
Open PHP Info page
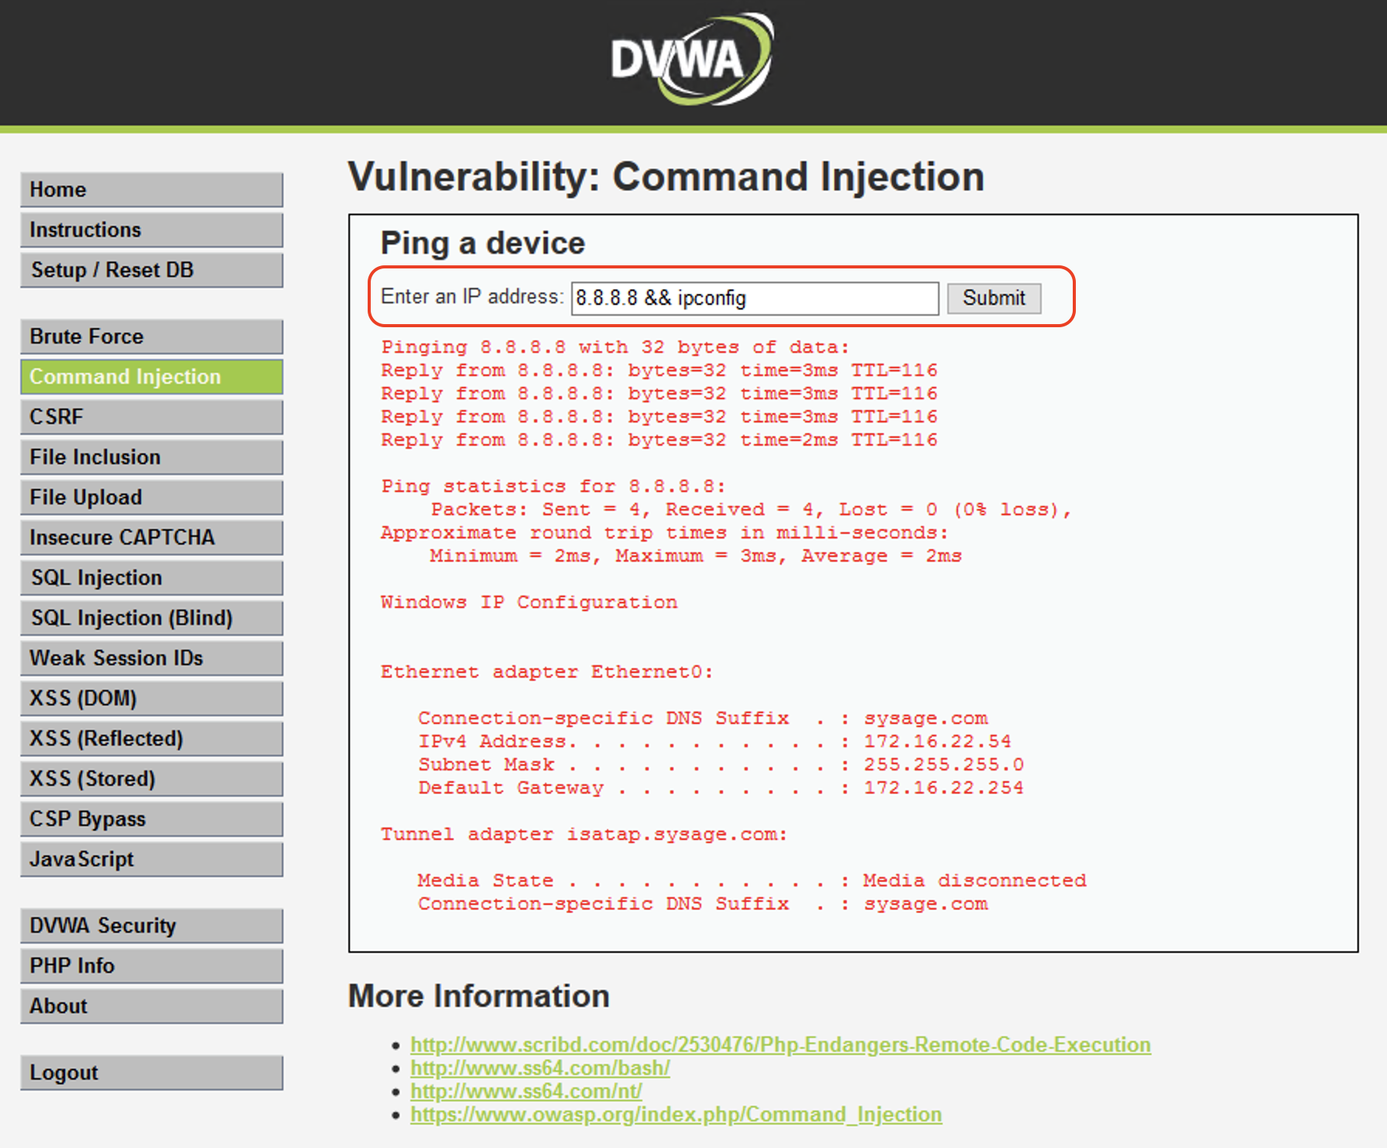click(152, 966)
